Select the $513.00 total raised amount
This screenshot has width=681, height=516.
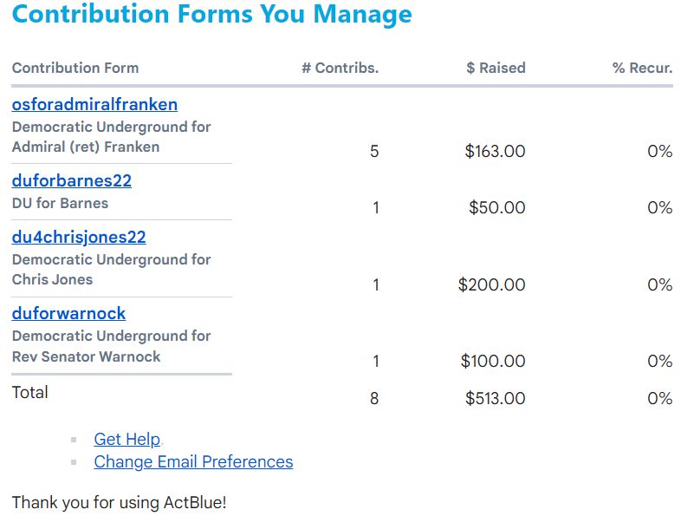(495, 399)
